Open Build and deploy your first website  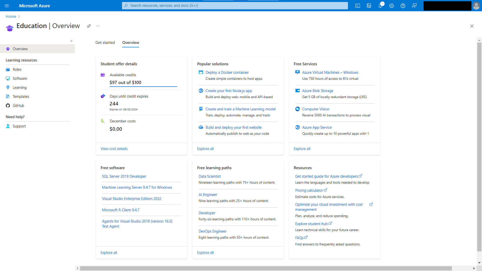tap(233, 127)
